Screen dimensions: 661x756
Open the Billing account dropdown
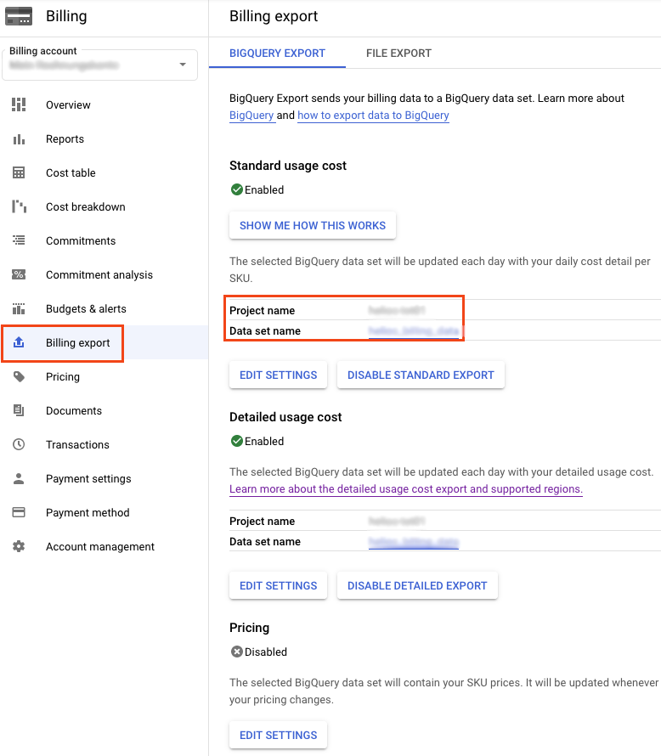[x=99, y=65]
